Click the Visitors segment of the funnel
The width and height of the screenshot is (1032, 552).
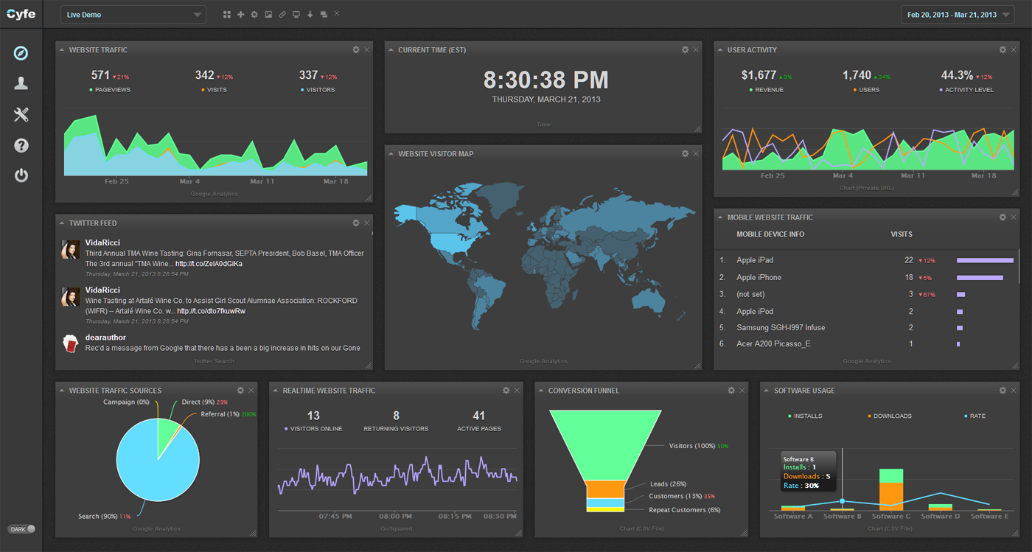pos(606,444)
